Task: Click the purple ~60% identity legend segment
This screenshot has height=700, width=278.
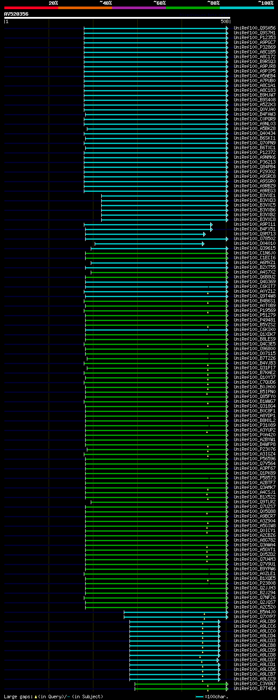Action: pyautogui.click(x=139, y=8)
